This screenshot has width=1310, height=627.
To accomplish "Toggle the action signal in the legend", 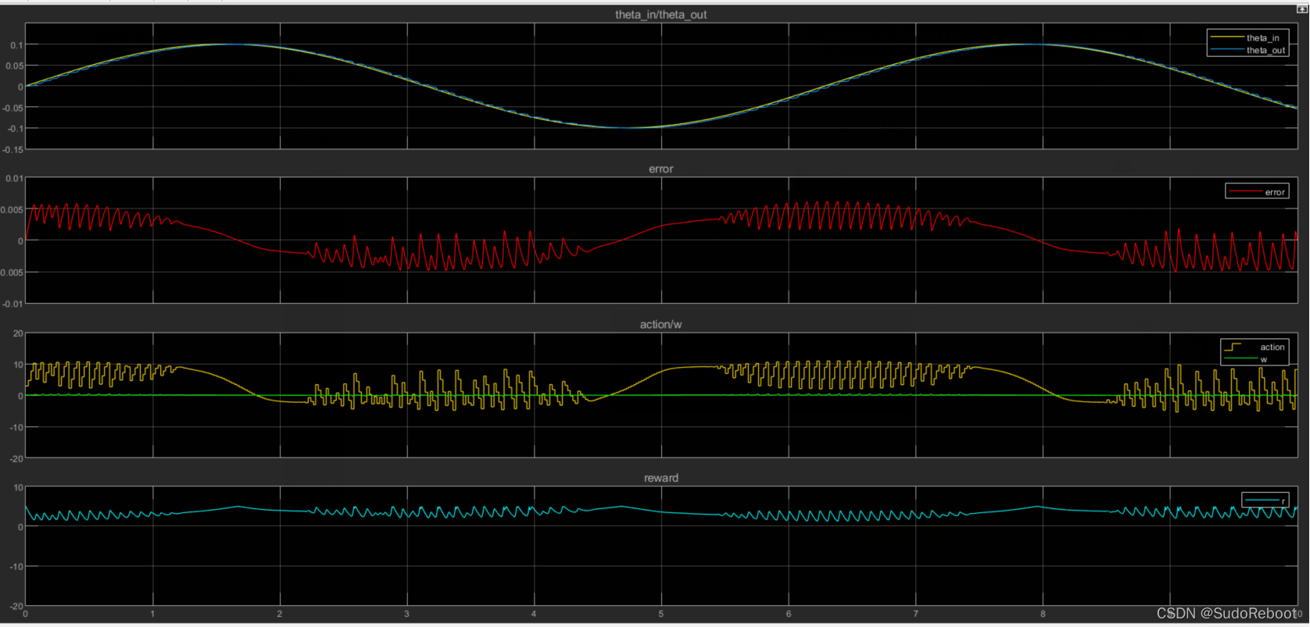I will (x=1255, y=347).
